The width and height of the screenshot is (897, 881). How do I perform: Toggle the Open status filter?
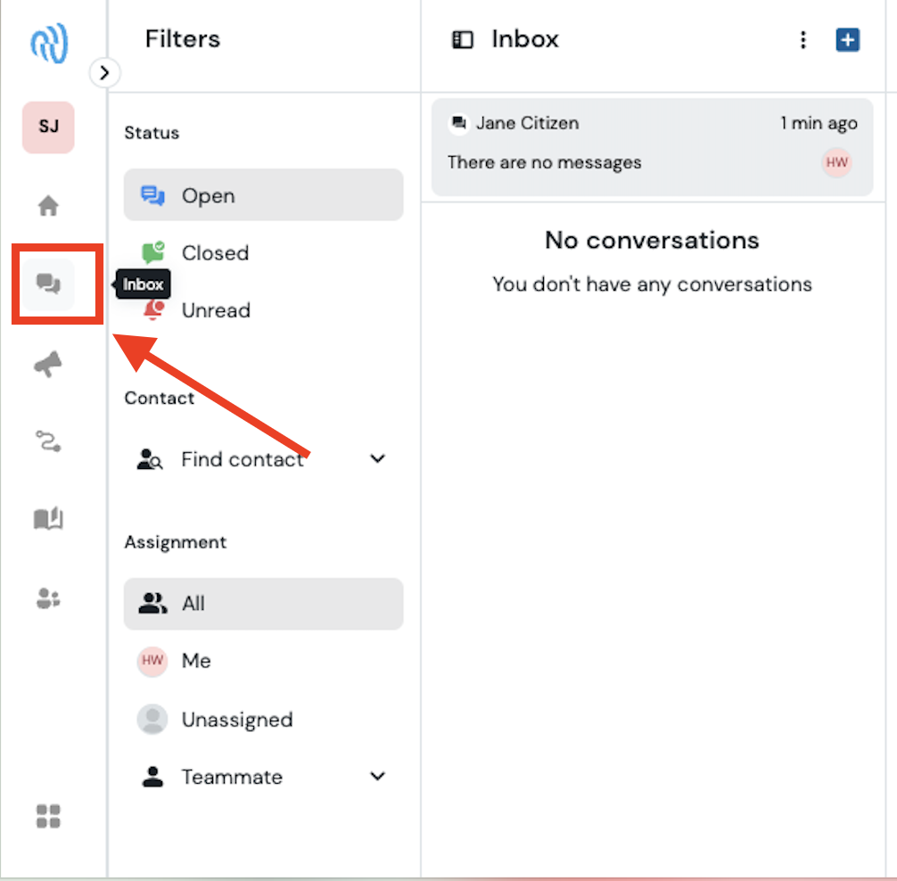263,194
